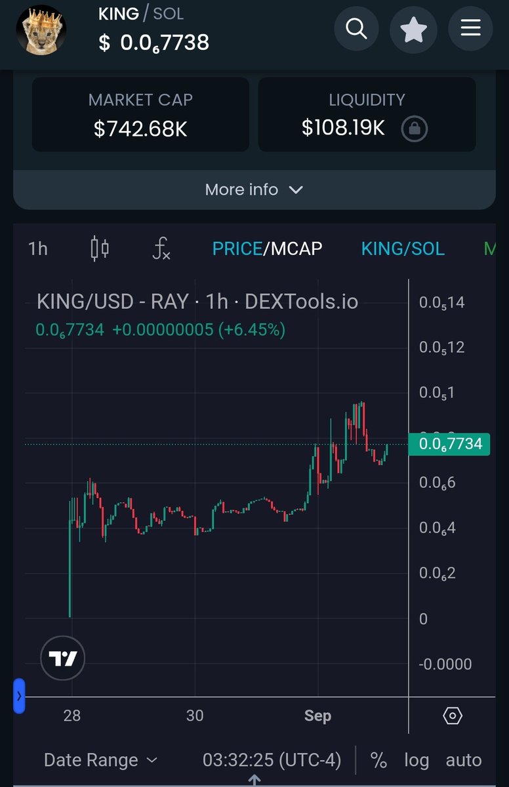Open the search magnifier icon
The height and width of the screenshot is (787, 509).
coord(356,29)
